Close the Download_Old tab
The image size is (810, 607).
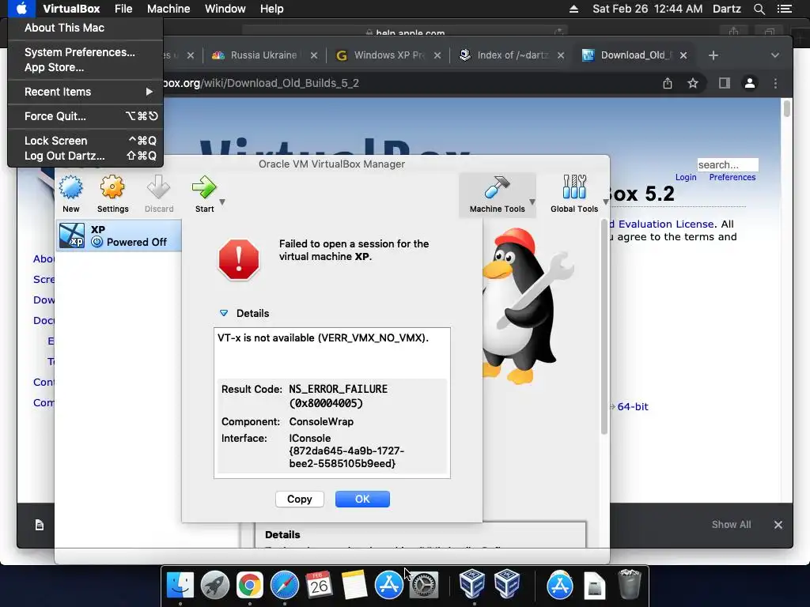(683, 55)
